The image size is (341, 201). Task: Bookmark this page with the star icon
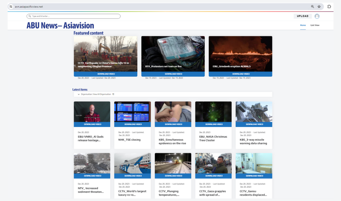(319, 6)
